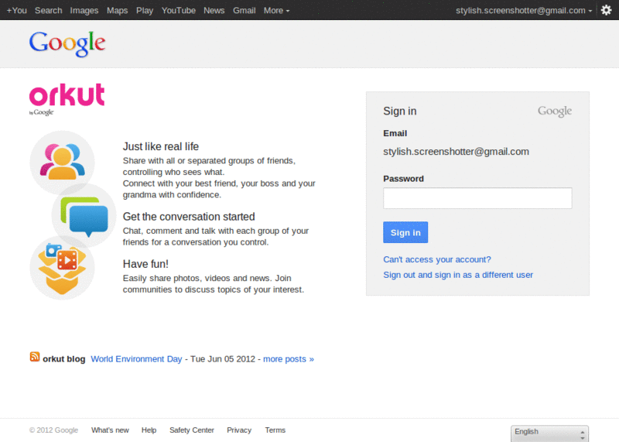The image size is (619, 442).
Task: Click the blue Sign in button
Action: point(405,232)
